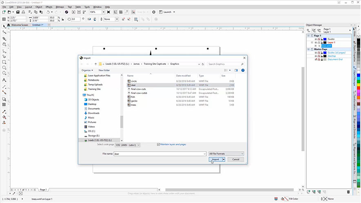This screenshot has width=361, height=203.
Task: Toggle visibility of Document Grid layer
Action: (x=316, y=60)
